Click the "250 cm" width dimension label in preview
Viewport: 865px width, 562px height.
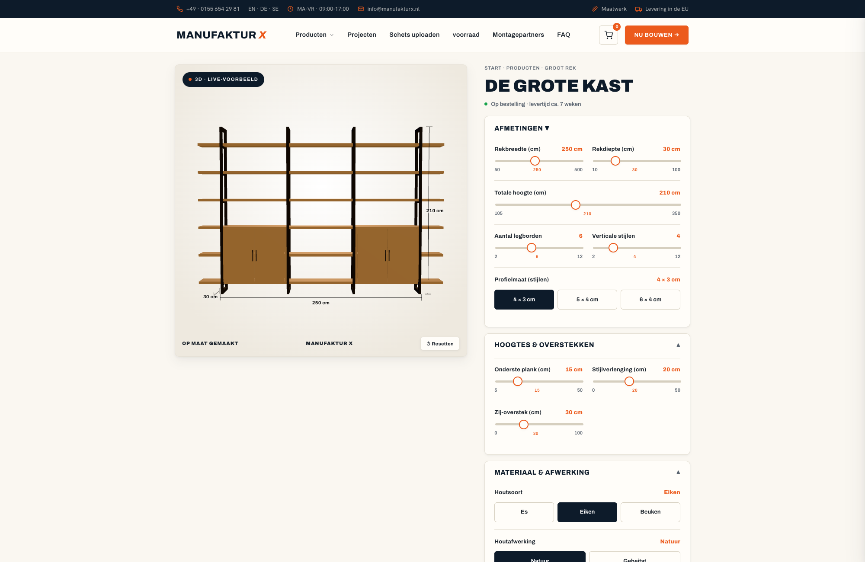tap(320, 303)
